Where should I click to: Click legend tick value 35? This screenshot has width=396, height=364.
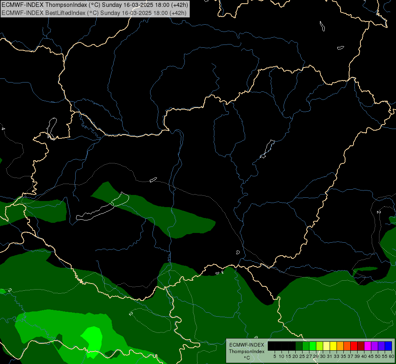(343, 356)
